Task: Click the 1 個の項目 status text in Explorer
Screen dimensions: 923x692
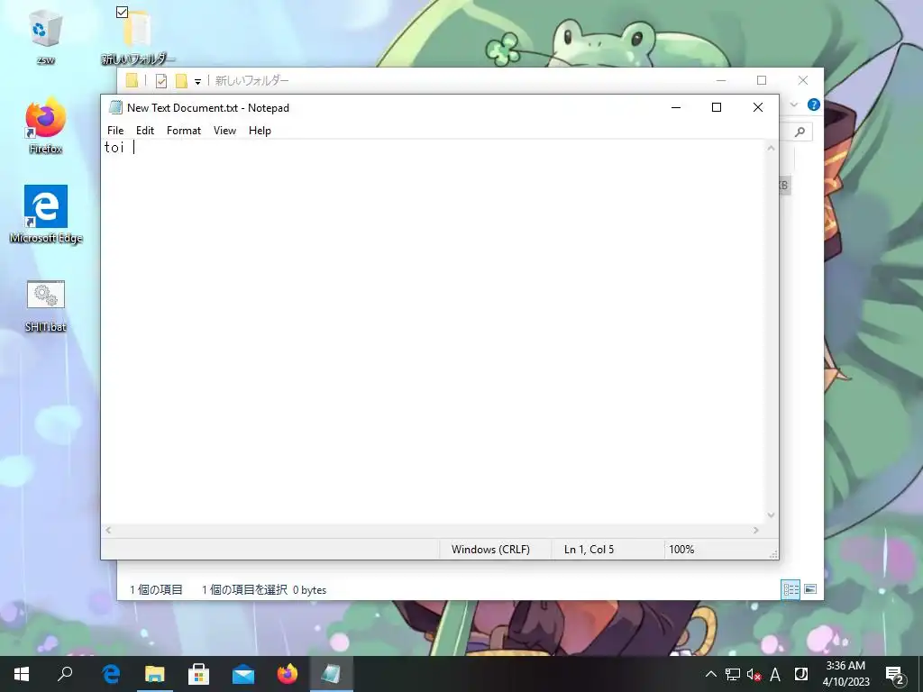Action: (156, 589)
